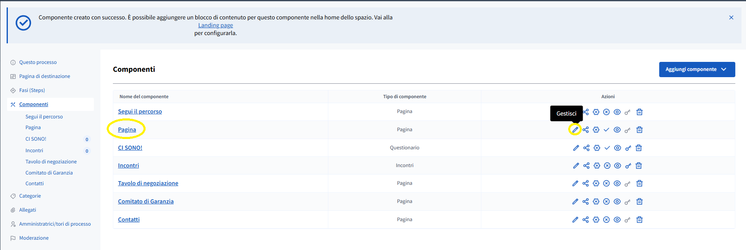Image resolution: width=746 pixels, height=250 pixels.
Task: Select Contatti in the sidebar submenu
Action: 34,184
